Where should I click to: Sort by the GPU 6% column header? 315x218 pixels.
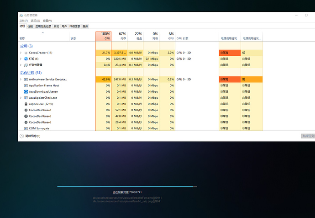click(167, 36)
